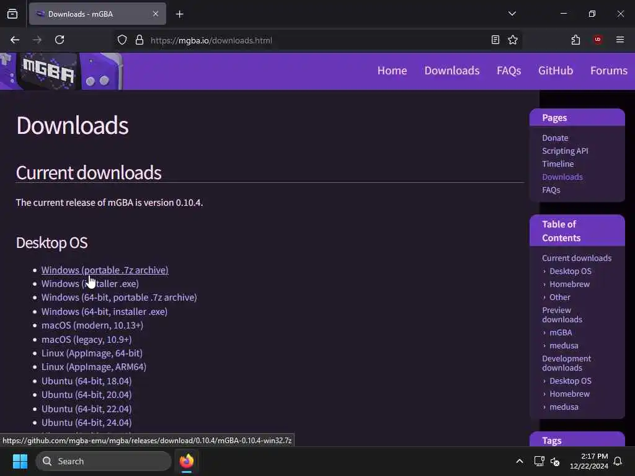This screenshot has width=635, height=476.
Task: Open the uBlock Origin extension icon
Action: tap(598, 40)
